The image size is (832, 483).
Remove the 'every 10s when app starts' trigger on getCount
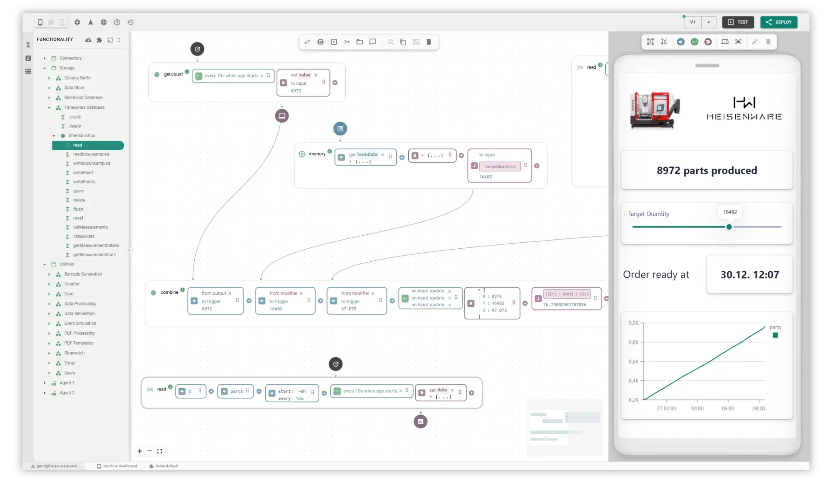click(262, 76)
